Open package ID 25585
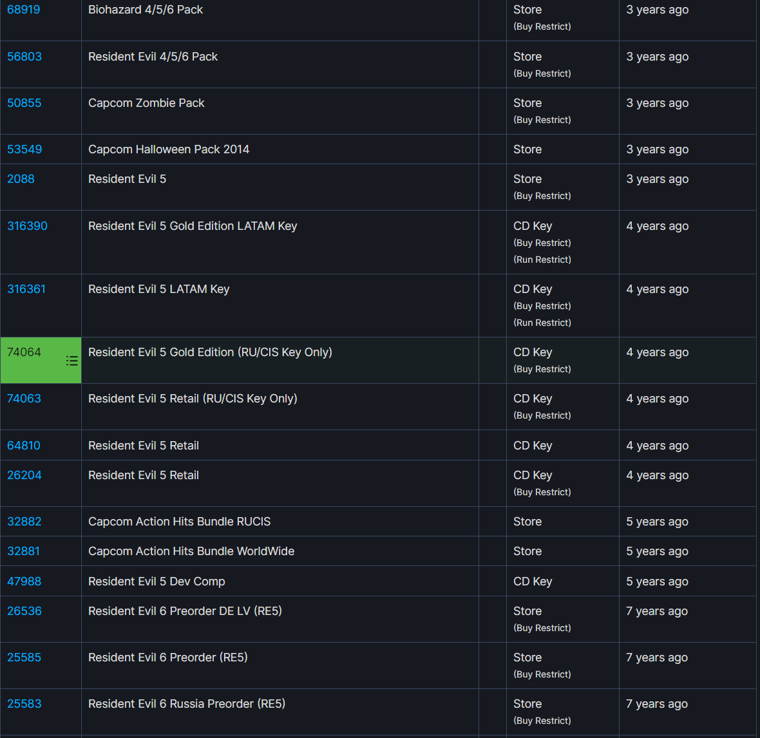This screenshot has height=738, width=760. (24, 658)
